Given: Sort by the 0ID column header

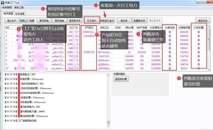Looking at the screenshot, I should (7, 28).
